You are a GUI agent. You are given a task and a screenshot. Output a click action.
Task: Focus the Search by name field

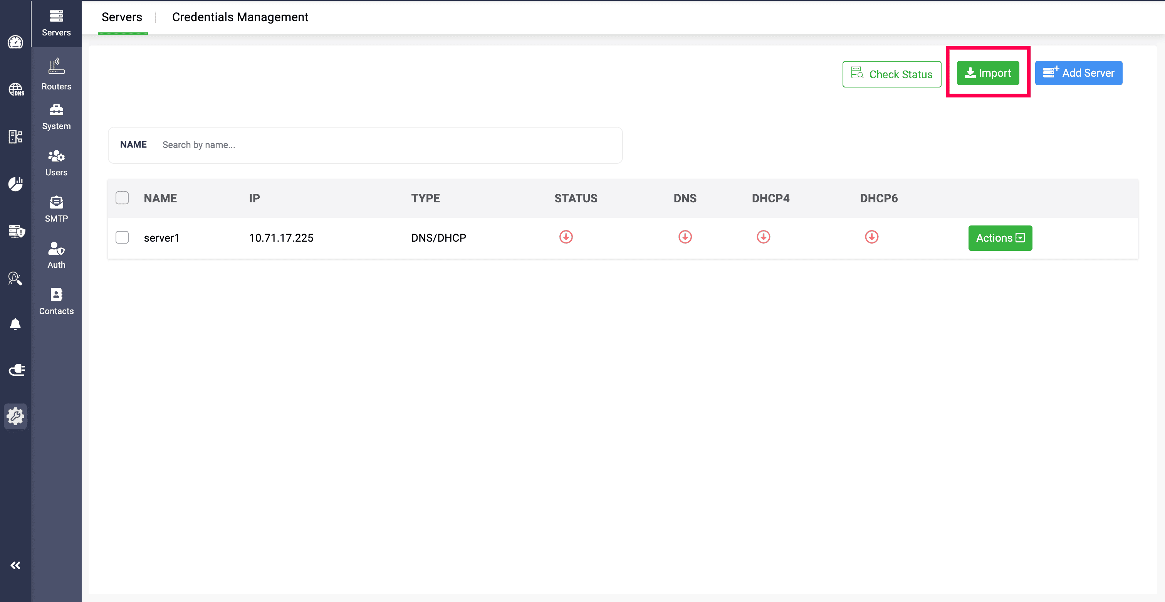(x=389, y=145)
